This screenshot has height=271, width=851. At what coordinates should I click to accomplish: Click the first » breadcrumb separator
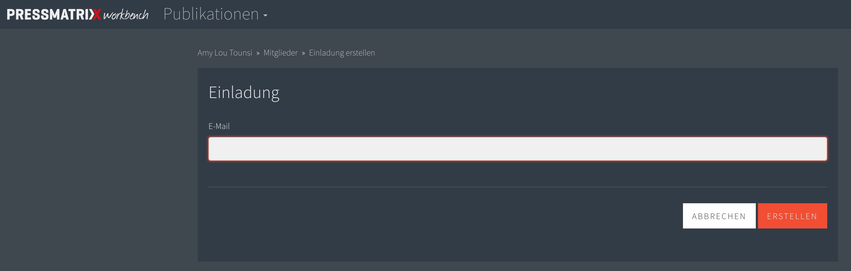(x=258, y=53)
